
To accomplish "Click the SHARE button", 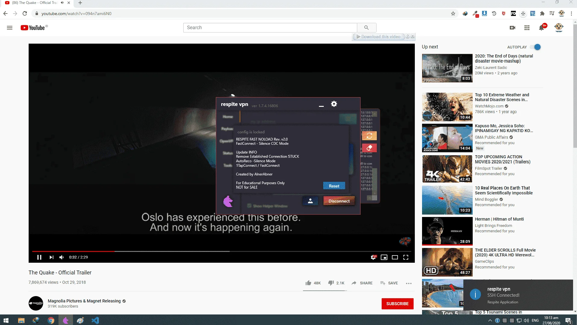I will point(362,283).
